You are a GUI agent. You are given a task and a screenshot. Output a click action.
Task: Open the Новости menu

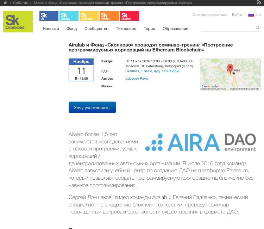(51, 29)
